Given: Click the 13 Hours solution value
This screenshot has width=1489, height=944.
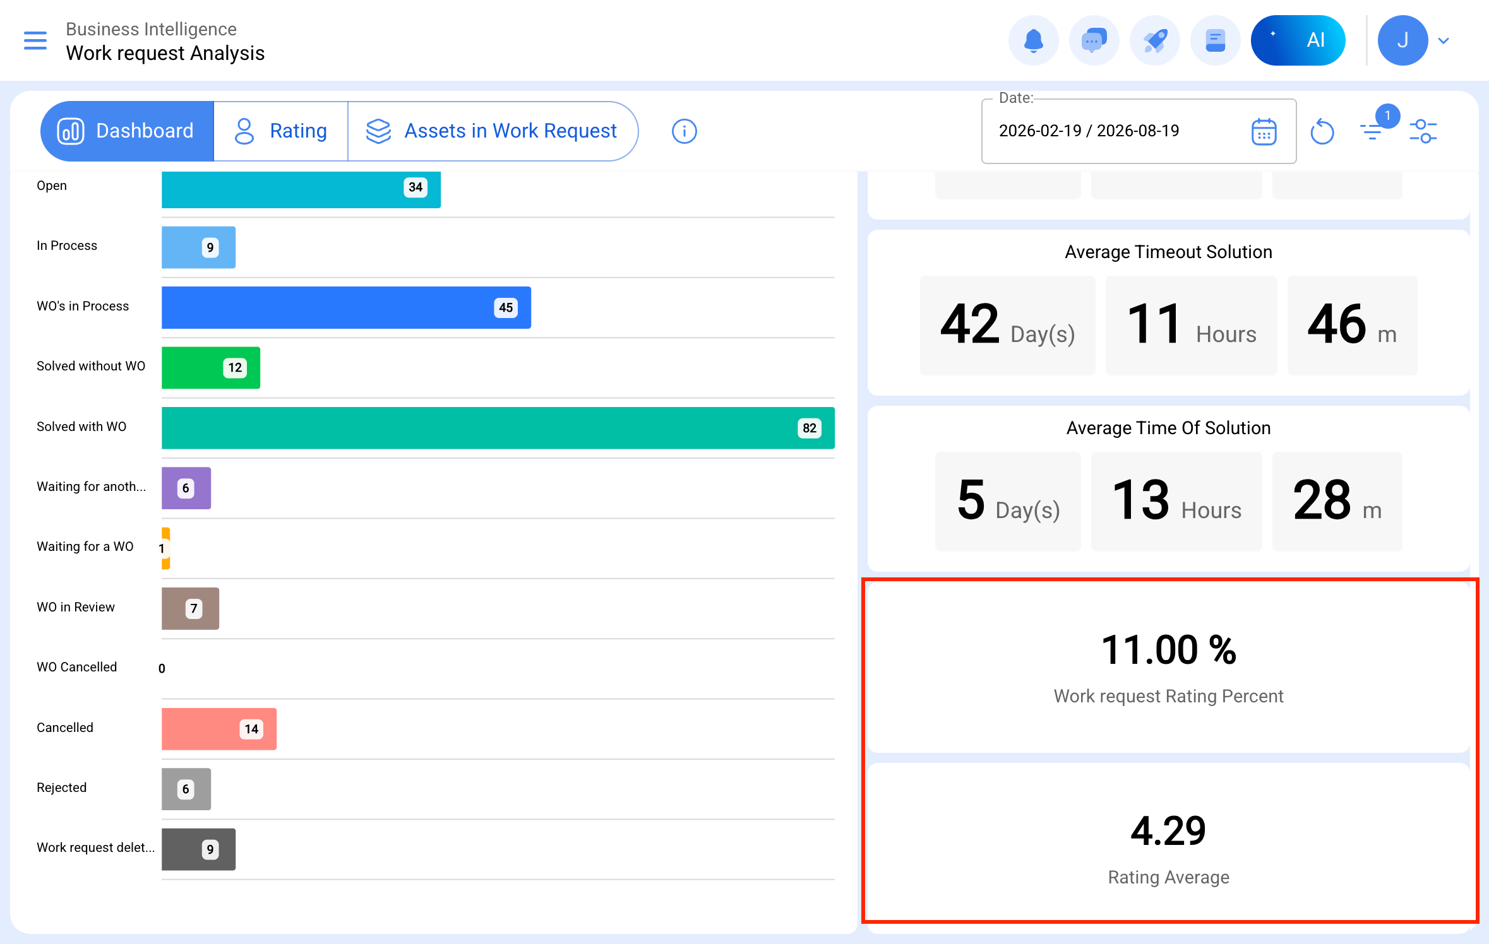Looking at the screenshot, I should [1176, 502].
